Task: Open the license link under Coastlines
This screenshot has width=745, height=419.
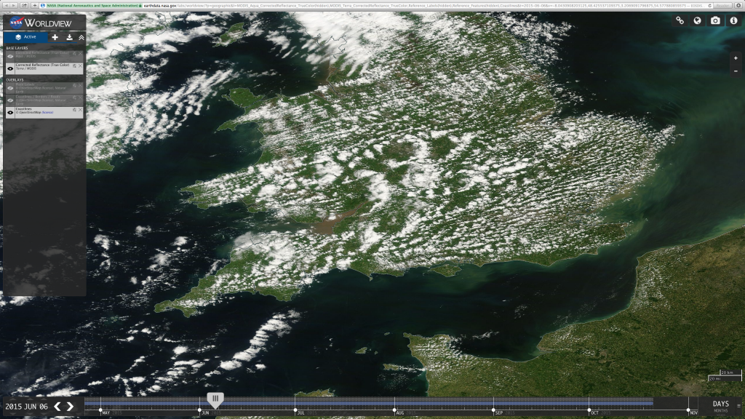Action: click(x=47, y=113)
